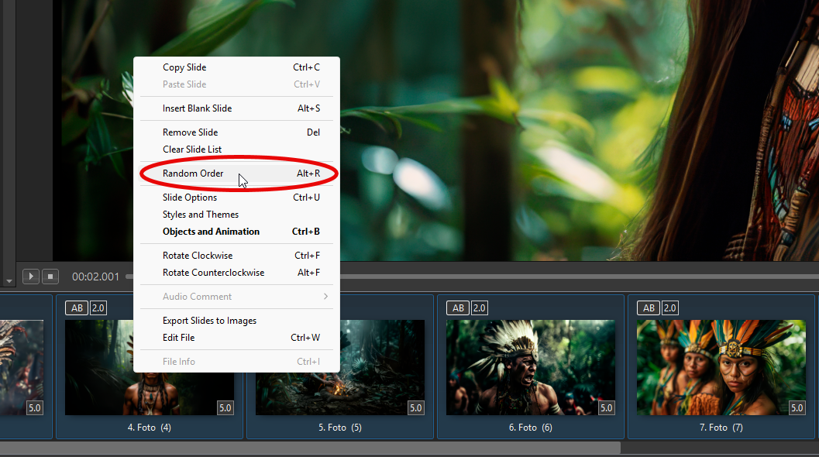The width and height of the screenshot is (819, 457).
Task: Click the 00:02.001 time readout
Action: (x=95, y=277)
